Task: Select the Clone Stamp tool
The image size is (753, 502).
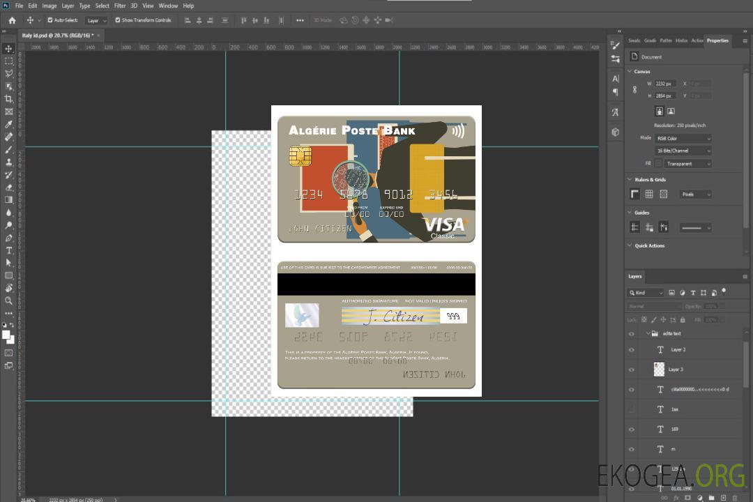Action: [8, 162]
